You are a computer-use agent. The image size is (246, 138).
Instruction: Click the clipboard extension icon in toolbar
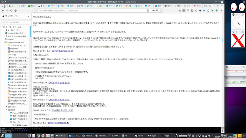[x=208, y=10]
